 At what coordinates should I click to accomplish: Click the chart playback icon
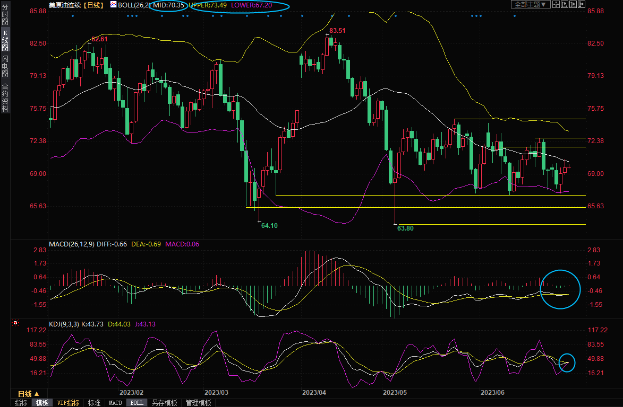573,4
